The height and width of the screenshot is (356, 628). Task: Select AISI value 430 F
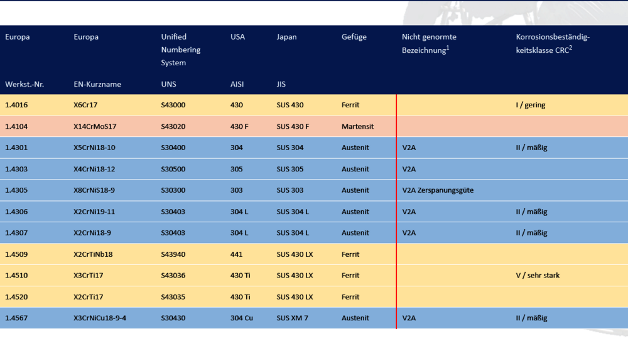tap(239, 127)
